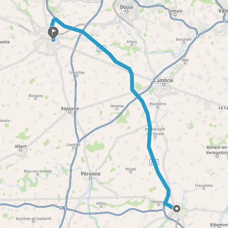Click the Fonsomme place label

pyautogui.click(x=204, y=185)
